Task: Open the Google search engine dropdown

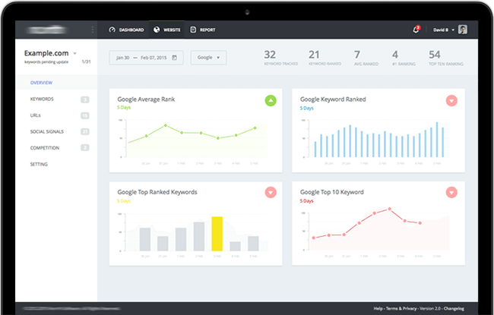Action: pyautogui.click(x=207, y=57)
